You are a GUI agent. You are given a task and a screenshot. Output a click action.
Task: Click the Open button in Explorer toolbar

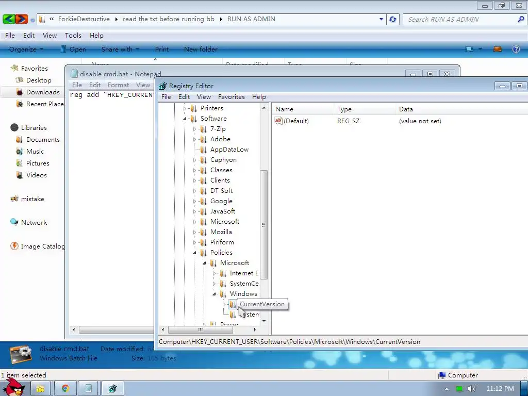coord(73,49)
